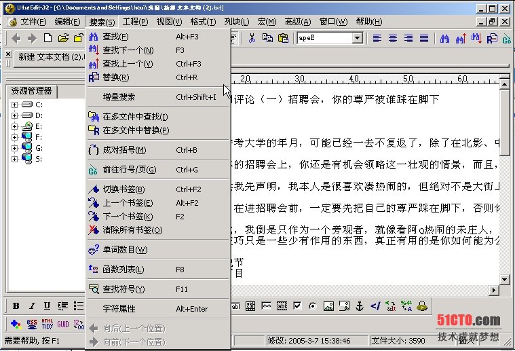Open the 格式(T) menu
This screenshot has height=351, width=515.
click(203, 22)
